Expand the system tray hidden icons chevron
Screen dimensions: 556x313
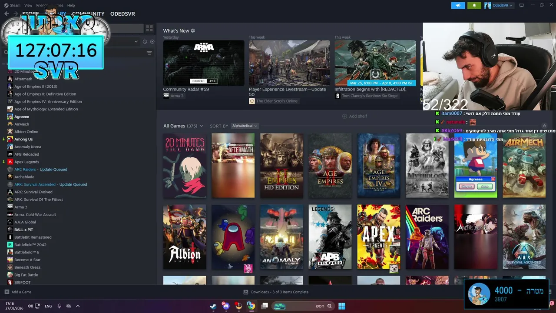[78, 306]
